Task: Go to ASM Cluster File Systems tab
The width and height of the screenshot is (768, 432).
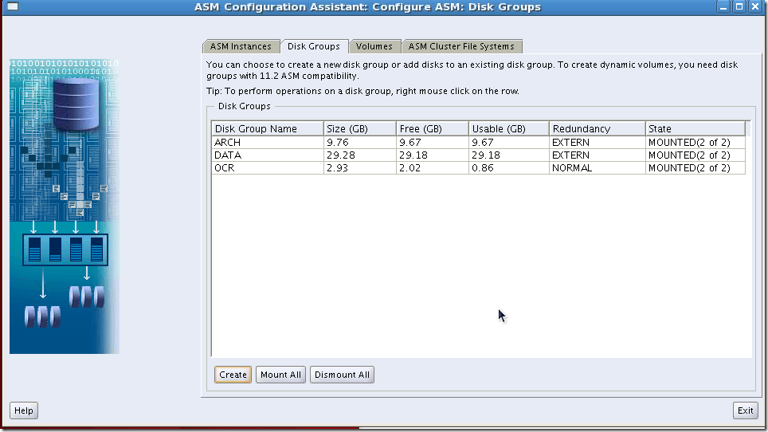Action: (461, 46)
